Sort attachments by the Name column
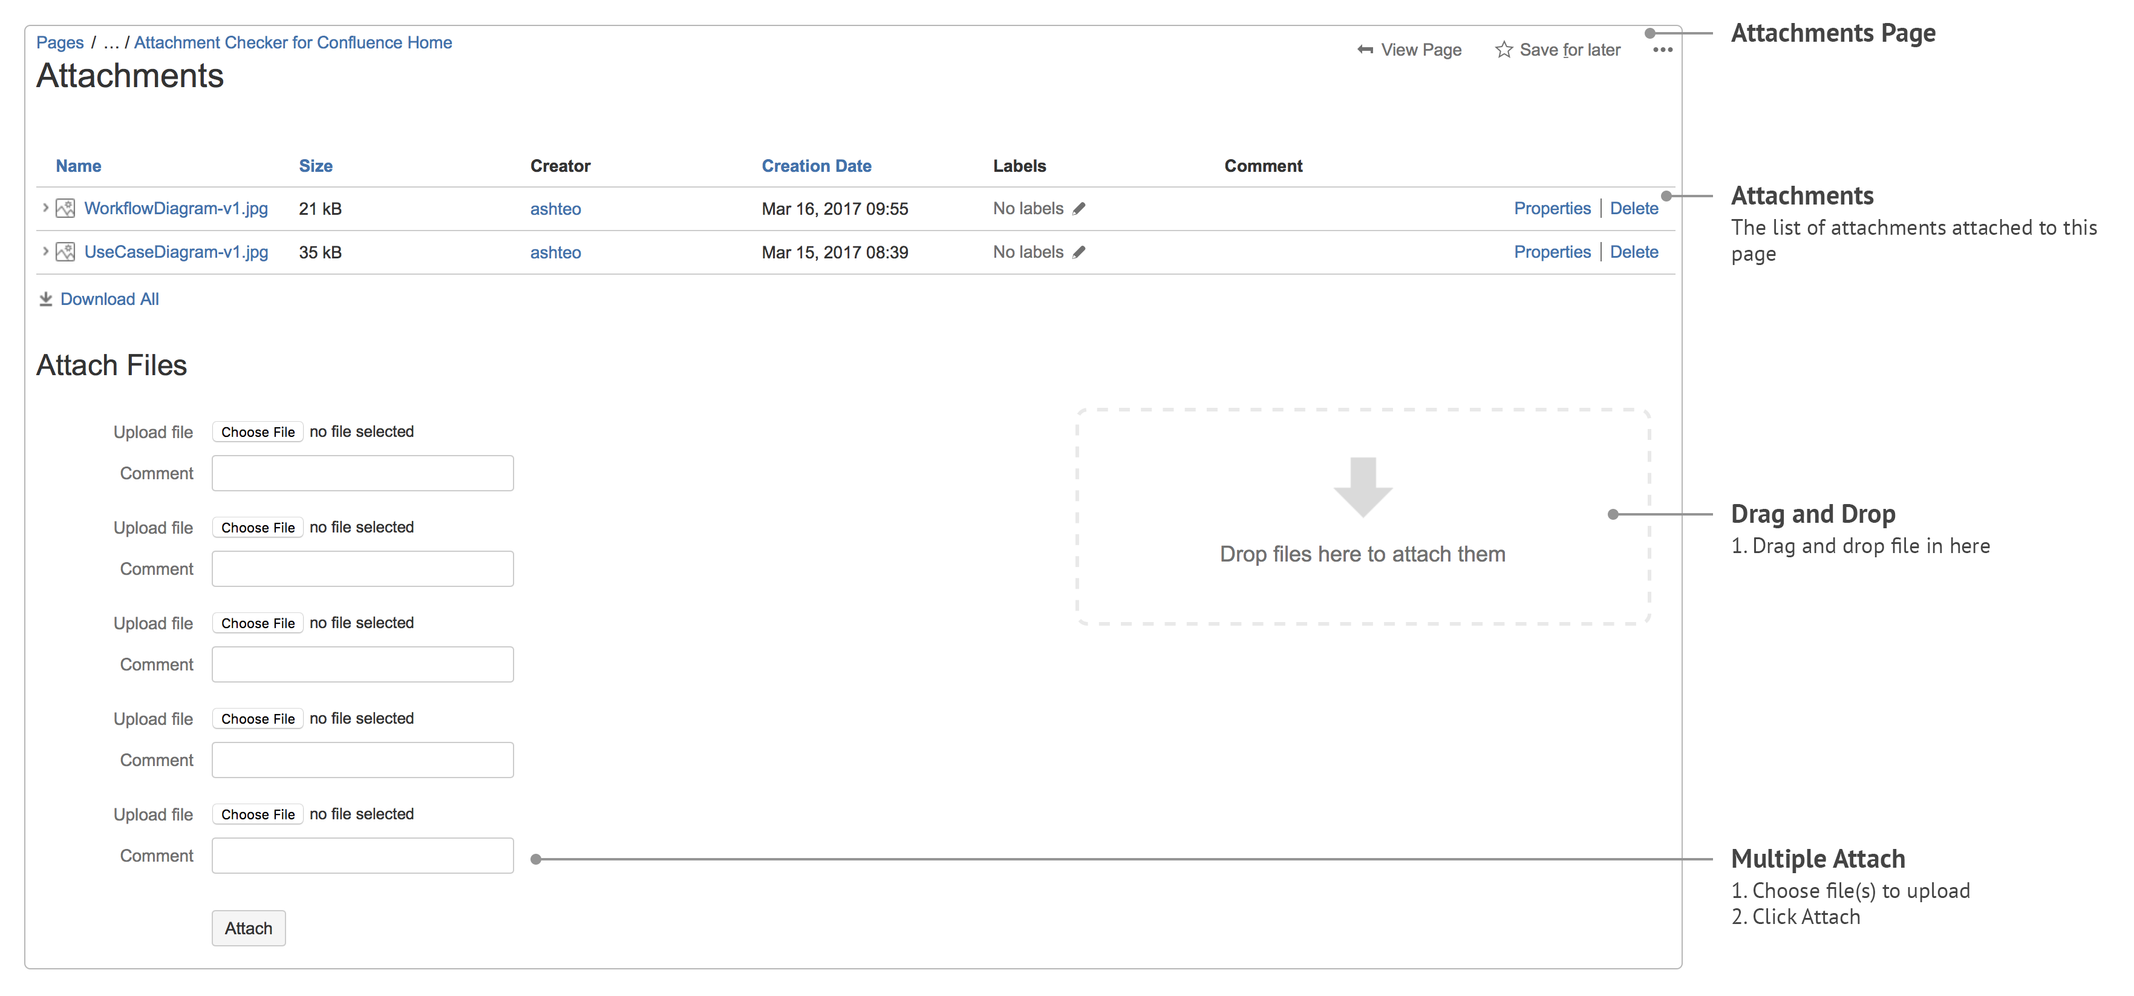The width and height of the screenshot is (2134, 996). click(78, 166)
